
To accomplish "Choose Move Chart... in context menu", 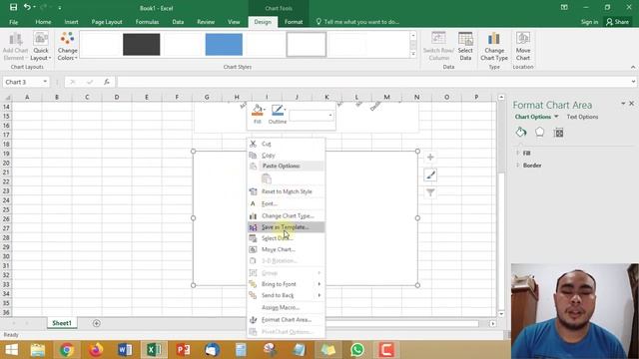I will pos(287,249).
